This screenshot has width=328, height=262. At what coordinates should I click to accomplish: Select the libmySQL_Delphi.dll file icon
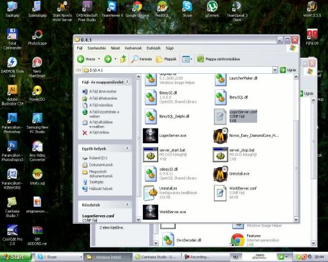(x=150, y=117)
